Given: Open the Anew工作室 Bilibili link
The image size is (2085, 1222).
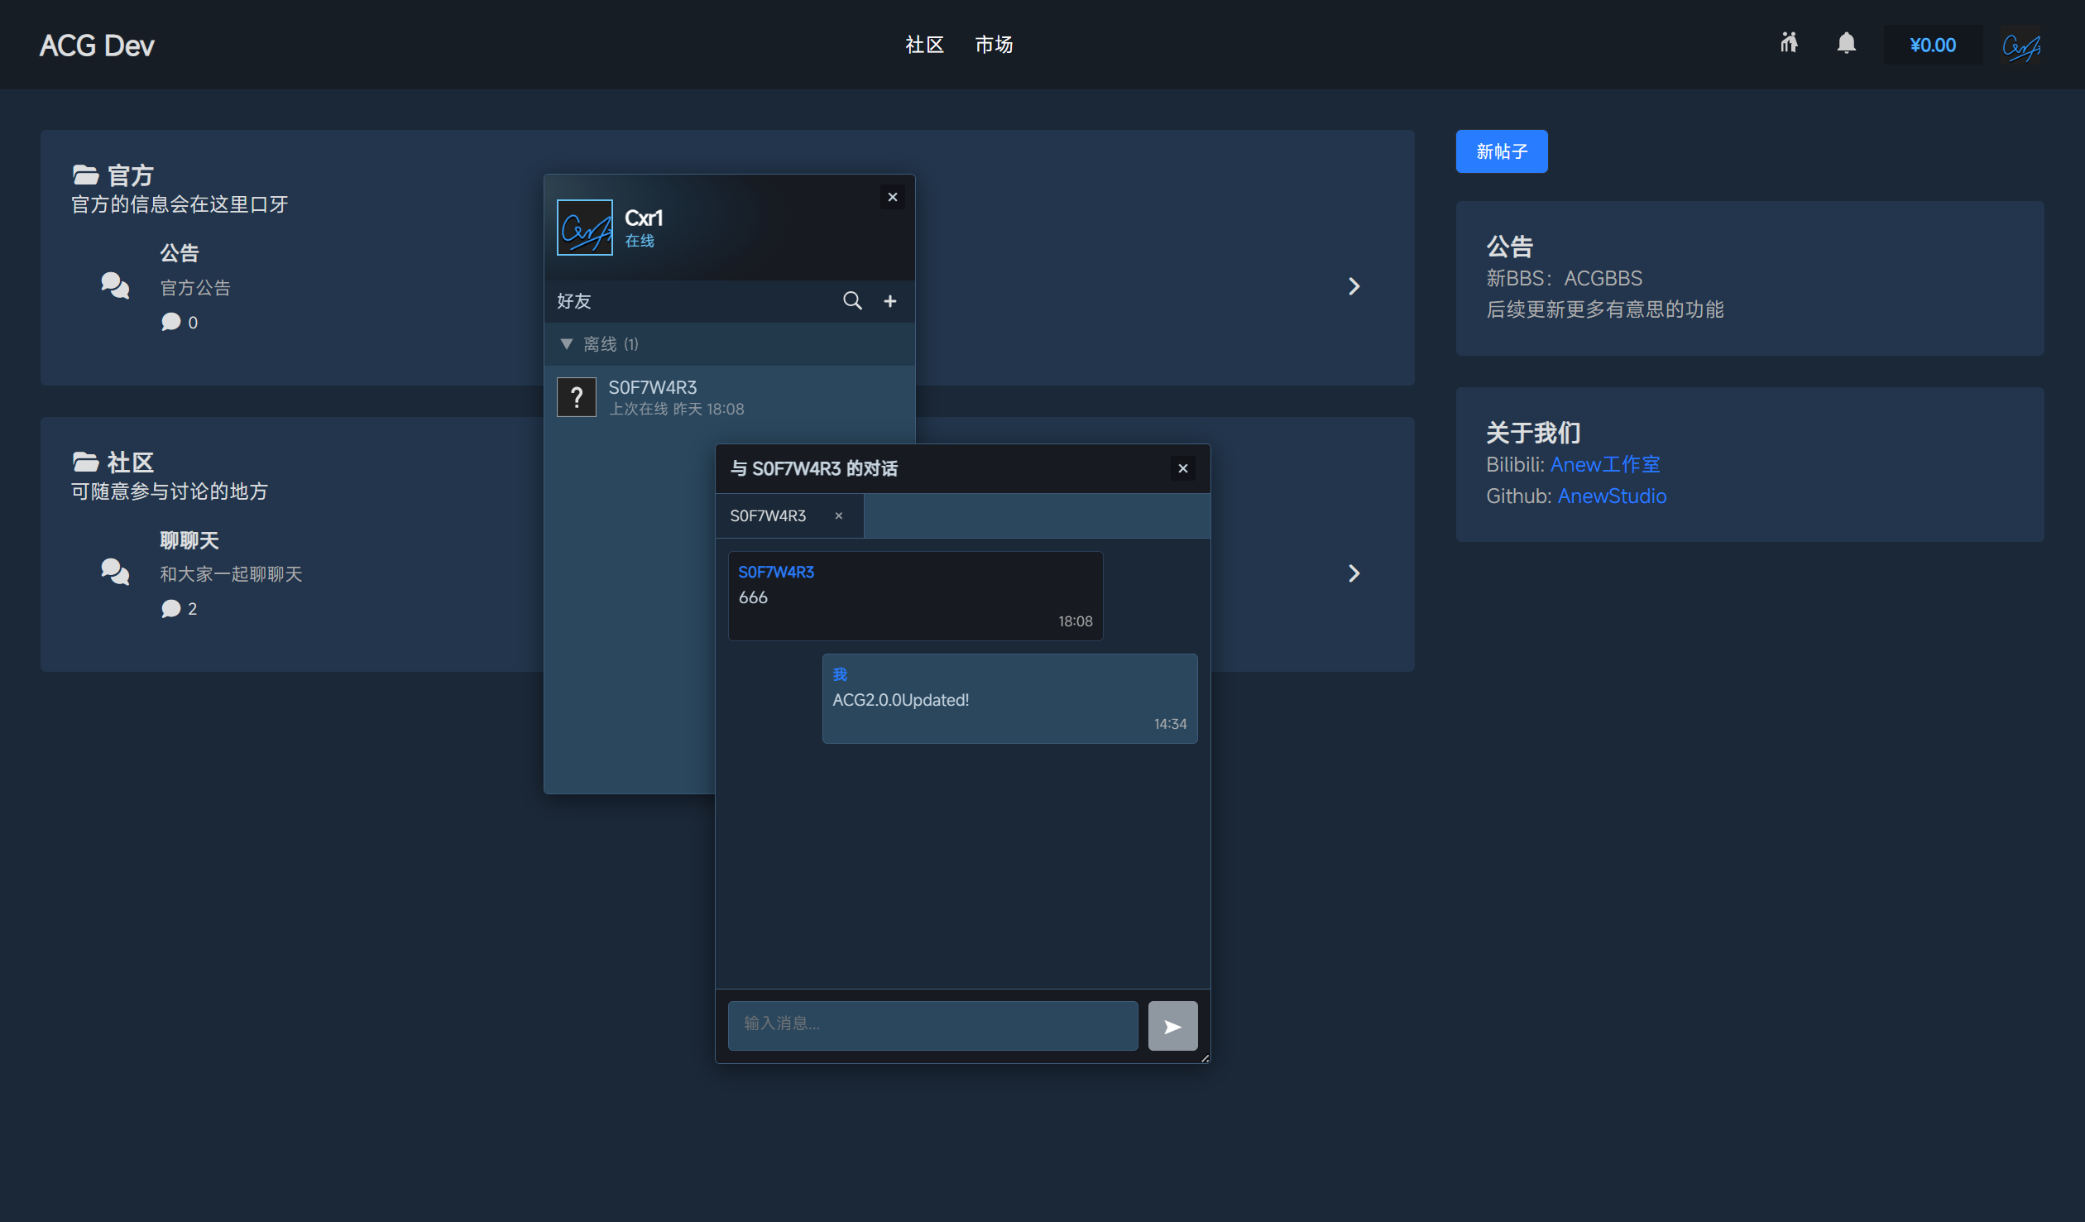Looking at the screenshot, I should [1604, 464].
